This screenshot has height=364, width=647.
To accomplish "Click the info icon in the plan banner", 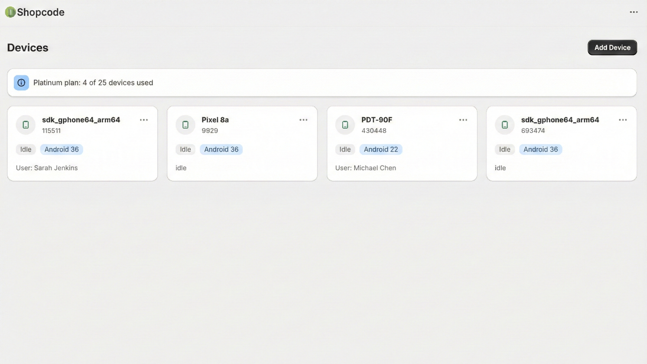I will tap(21, 83).
